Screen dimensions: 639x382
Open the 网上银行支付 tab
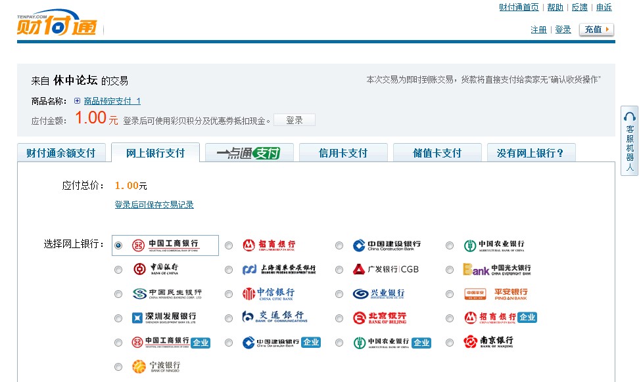point(155,153)
